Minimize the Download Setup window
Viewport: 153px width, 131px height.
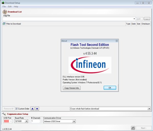click(x=137, y=3)
